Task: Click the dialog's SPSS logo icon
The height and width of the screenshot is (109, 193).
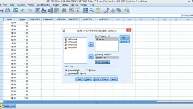Action: coord(64,31)
